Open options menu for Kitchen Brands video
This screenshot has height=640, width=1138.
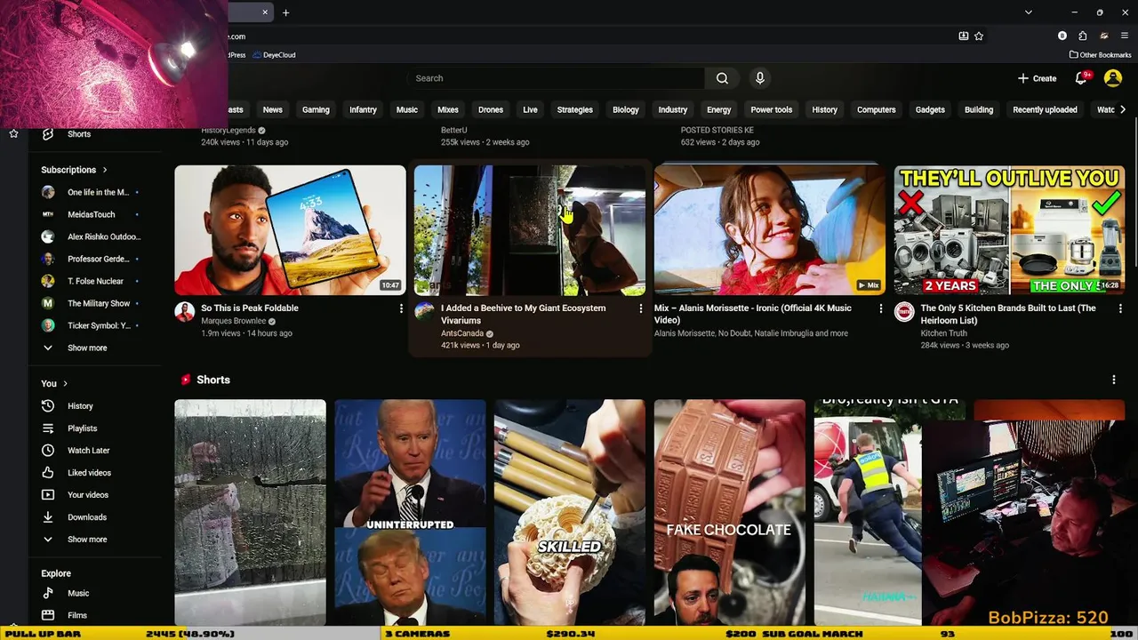[1120, 308]
